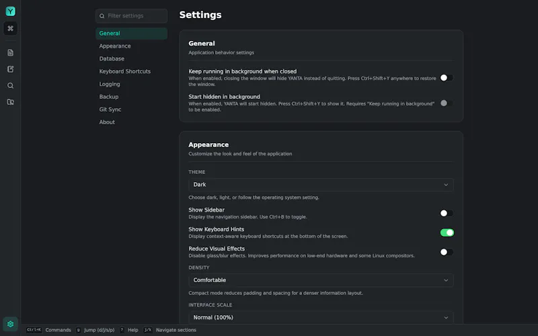This screenshot has width=538, height=336.
Task: Jump to Keyboard Shortcuts section
Action: click(x=131, y=71)
